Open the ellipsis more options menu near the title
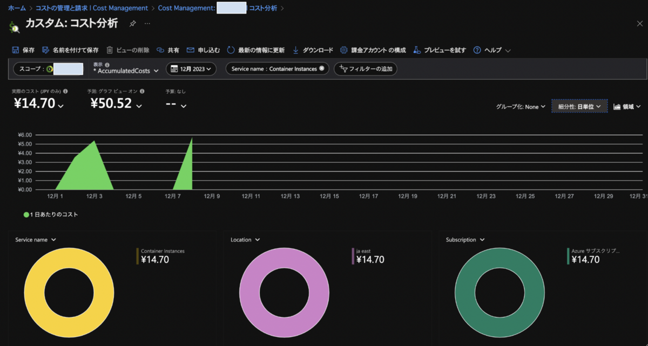The image size is (648, 346). [x=147, y=24]
